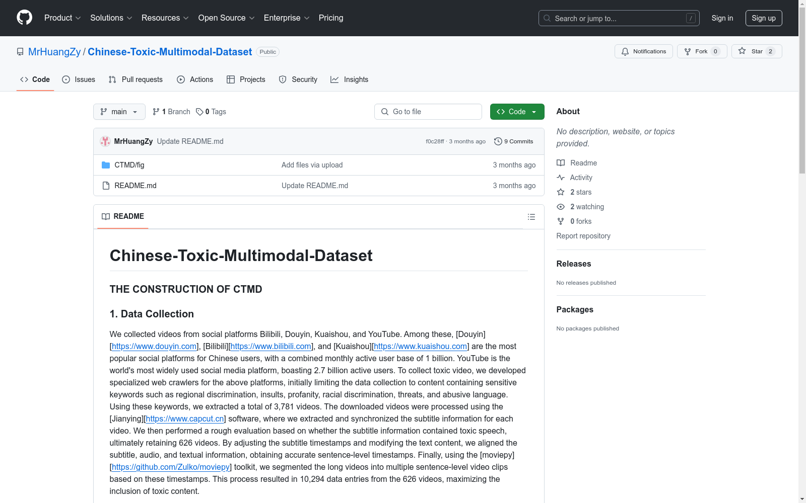Click the Readme book icon in About
The height and width of the screenshot is (503, 806).
point(561,163)
